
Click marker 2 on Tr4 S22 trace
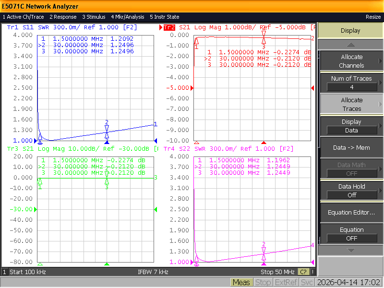pyautogui.click(x=264, y=251)
